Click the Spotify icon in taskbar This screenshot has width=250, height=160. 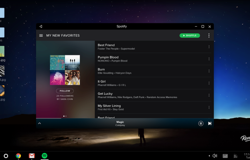coord(44,156)
